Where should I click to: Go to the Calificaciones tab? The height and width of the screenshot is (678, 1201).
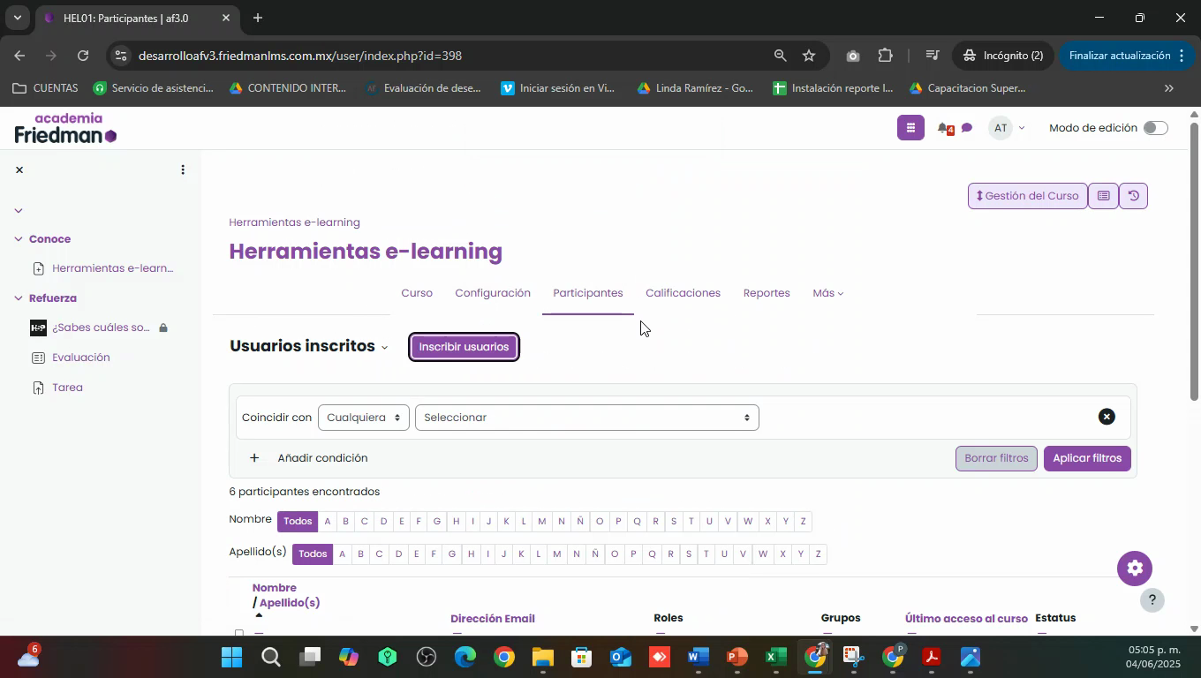coord(683,293)
